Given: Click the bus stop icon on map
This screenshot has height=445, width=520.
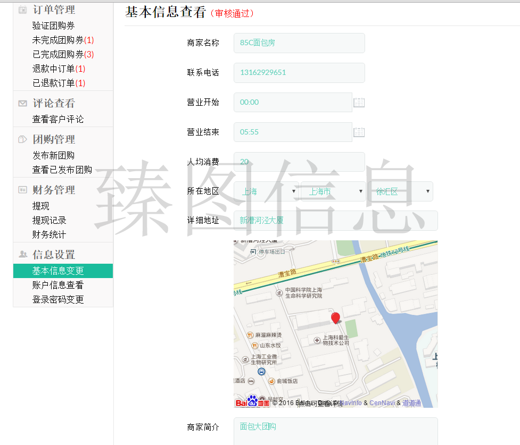Looking at the screenshot, I should click(x=261, y=371).
